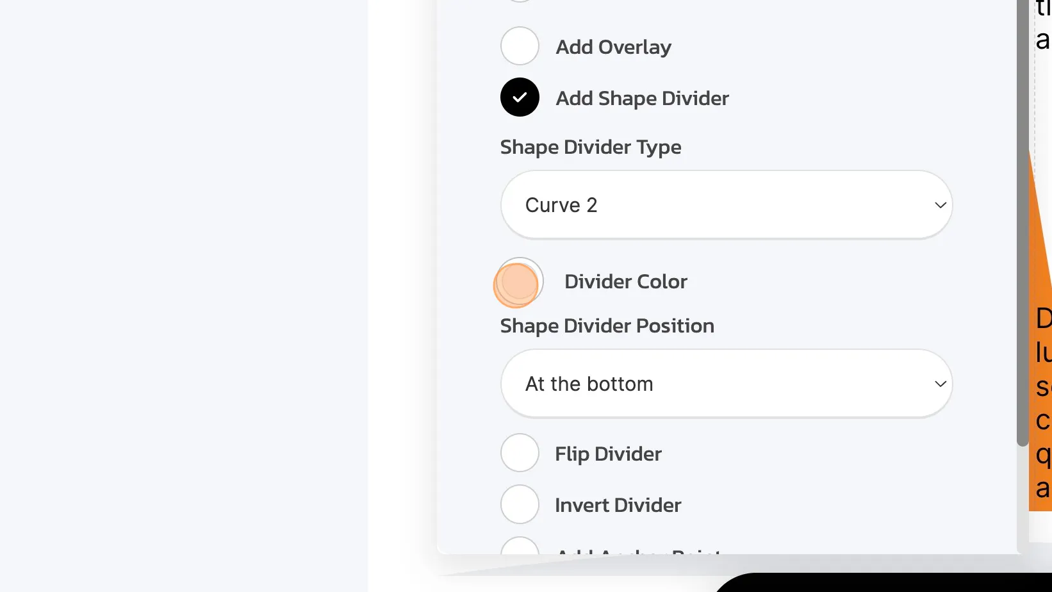1052x592 pixels.
Task: Check the Add Anchor Point option
Action: [x=520, y=551]
